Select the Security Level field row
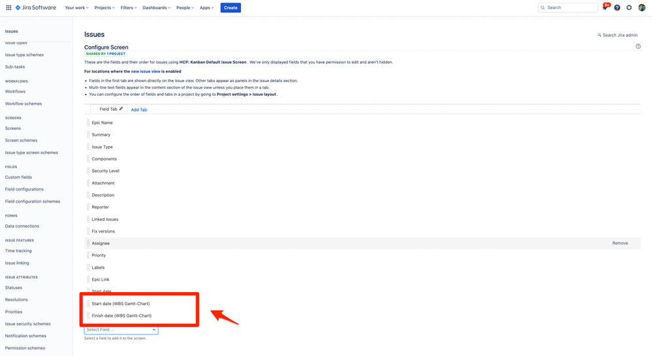 tap(363, 171)
